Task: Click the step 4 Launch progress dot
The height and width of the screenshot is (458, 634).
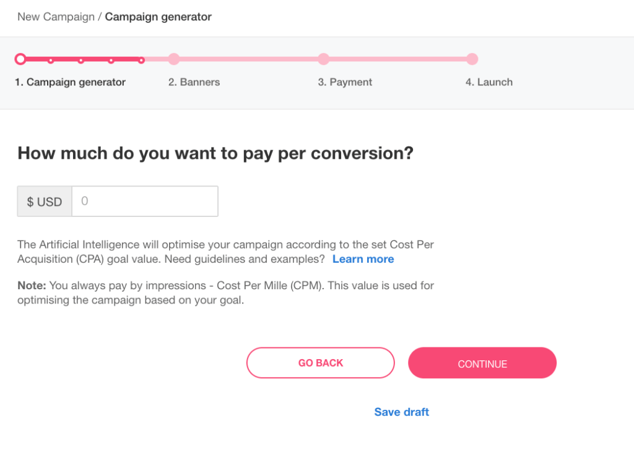Action: (x=472, y=59)
